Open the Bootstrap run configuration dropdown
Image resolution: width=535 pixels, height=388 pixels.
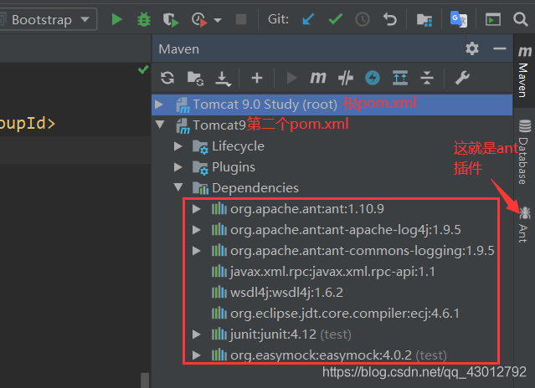(x=48, y=20)
